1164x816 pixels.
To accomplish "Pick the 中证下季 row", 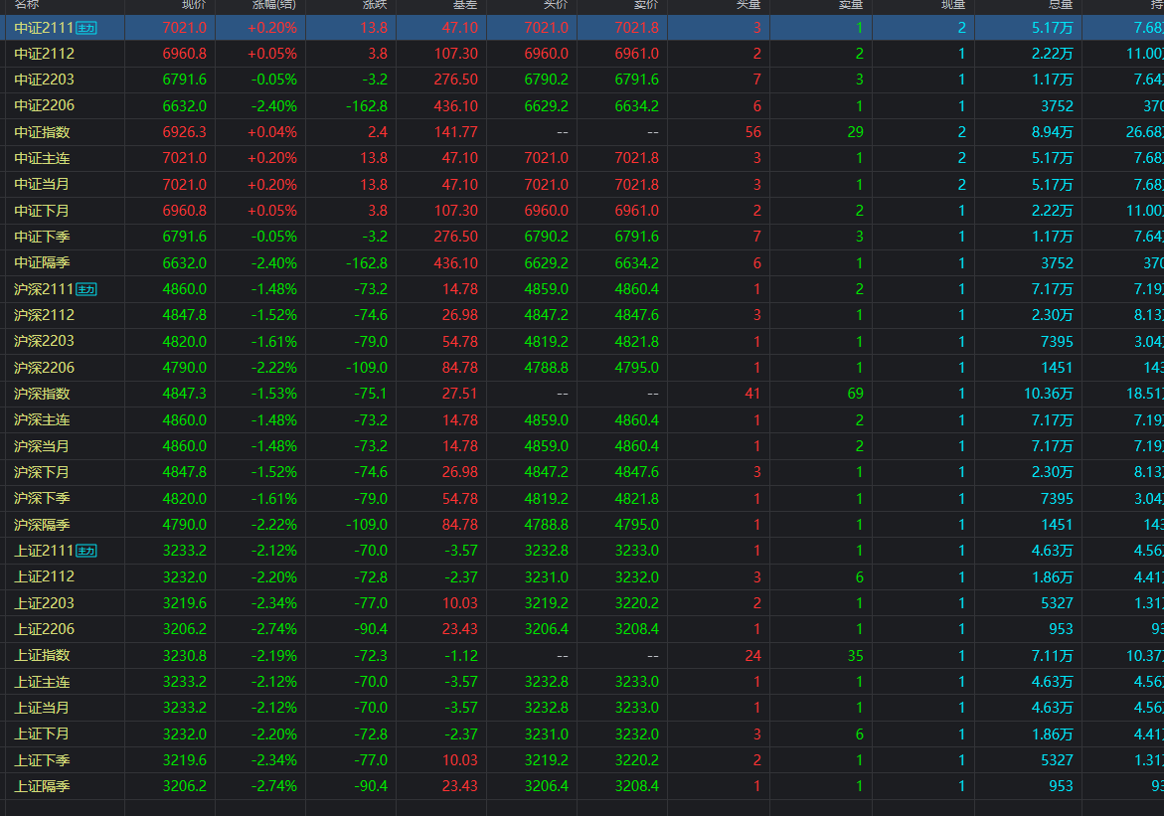I will (42, 237).
